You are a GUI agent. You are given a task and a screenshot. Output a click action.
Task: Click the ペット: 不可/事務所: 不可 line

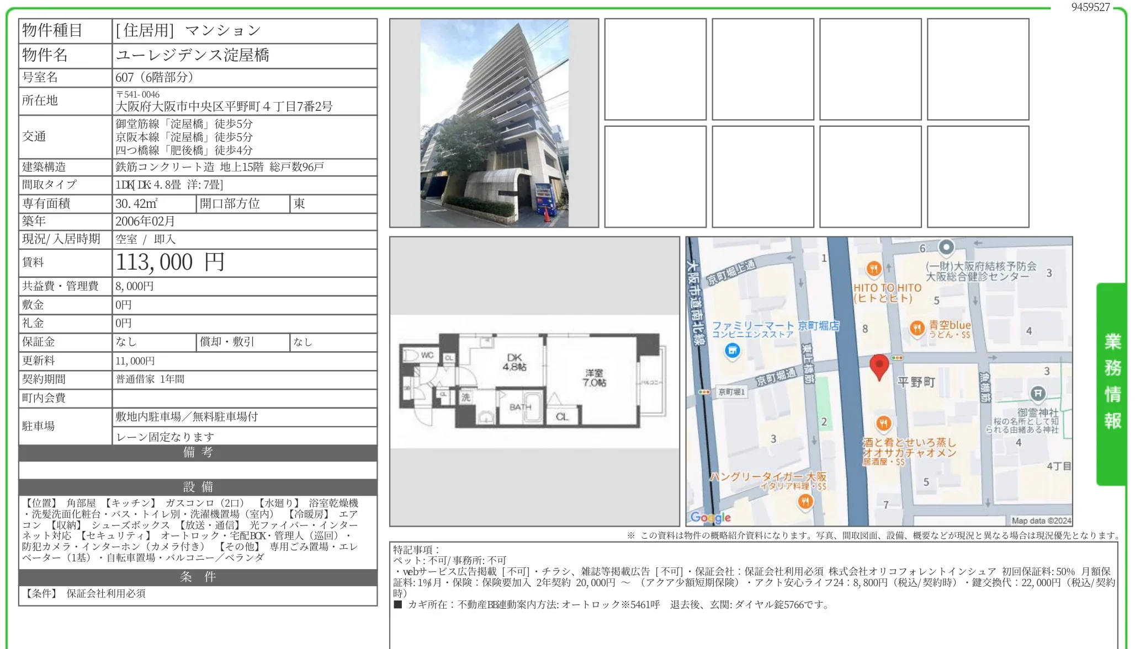(450, 560)
